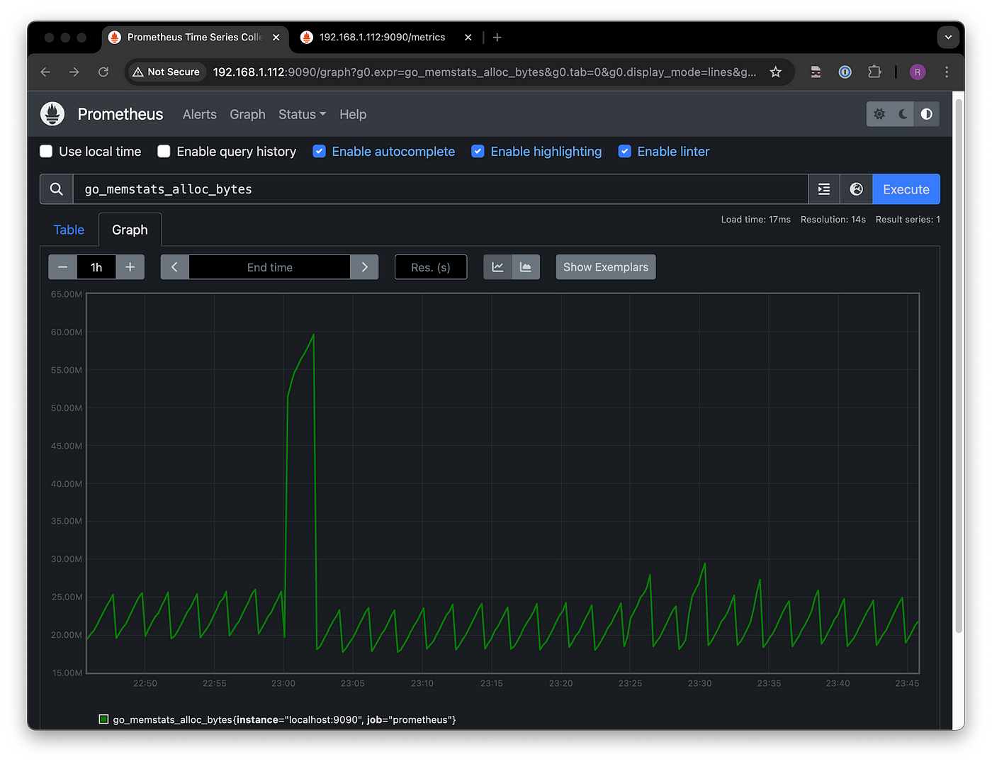
Task: Enable query history checkbox
Action: point(164,152)
